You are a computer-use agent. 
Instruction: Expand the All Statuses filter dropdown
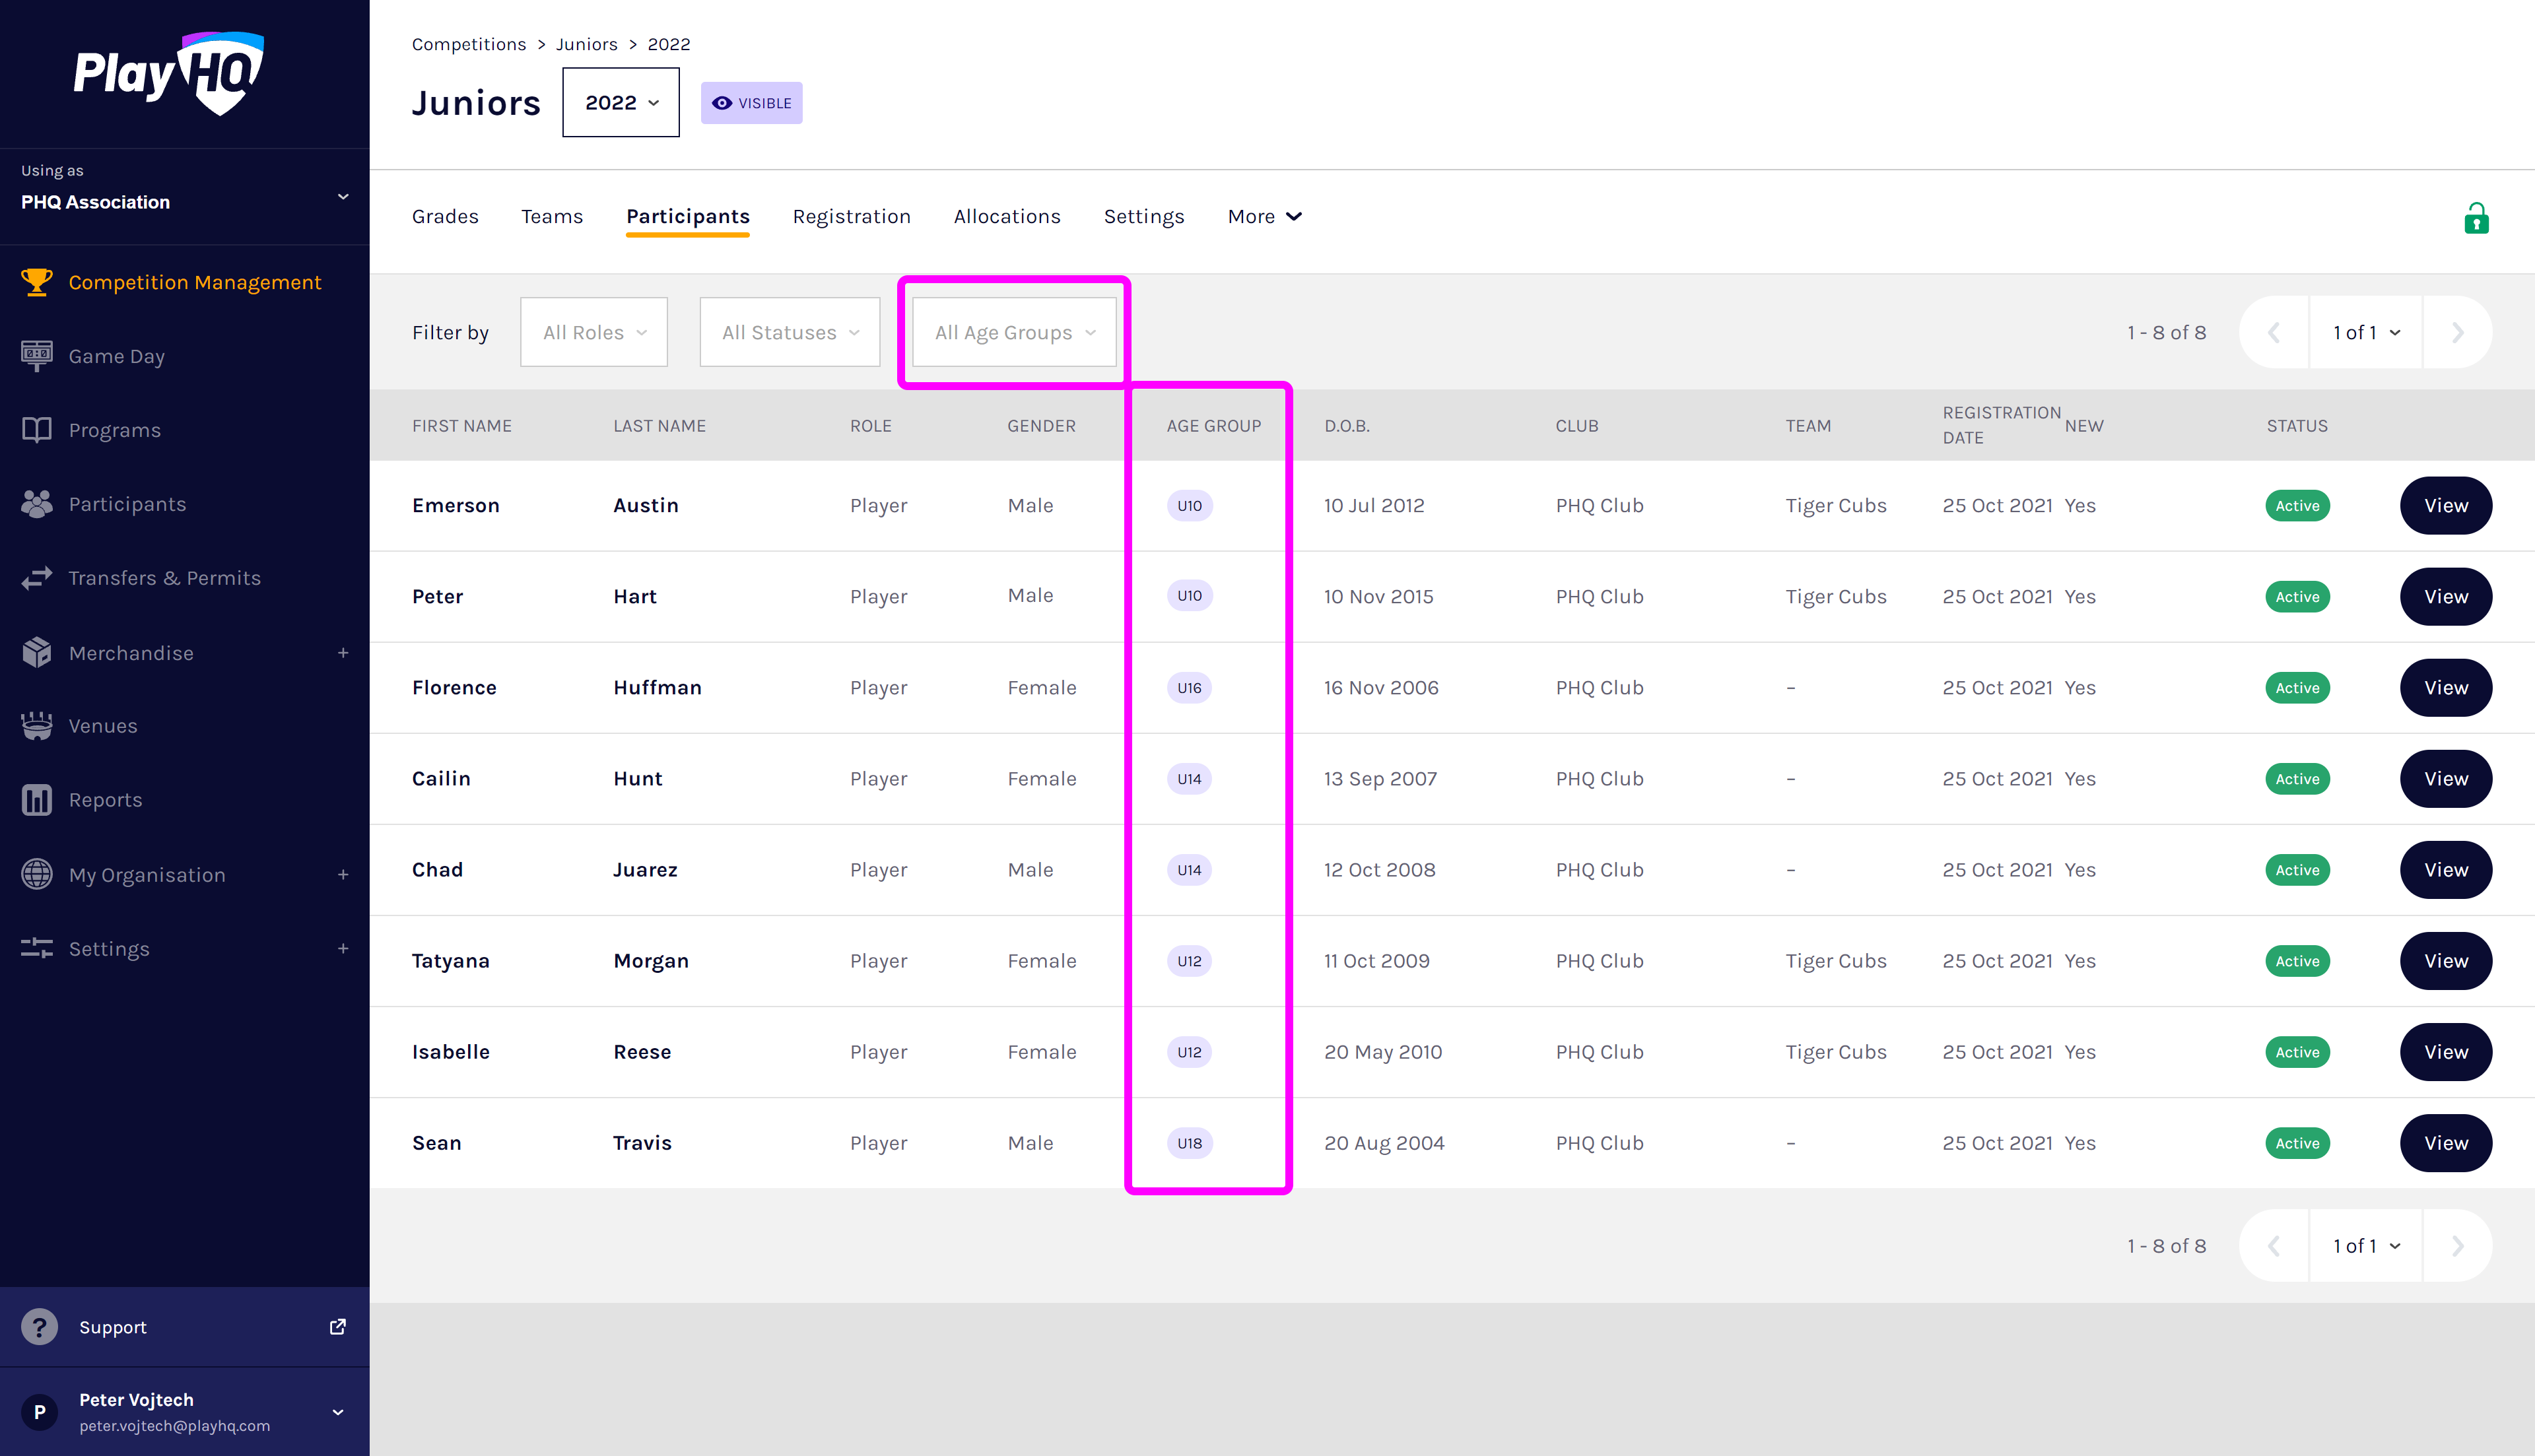(x=789, y=332)
